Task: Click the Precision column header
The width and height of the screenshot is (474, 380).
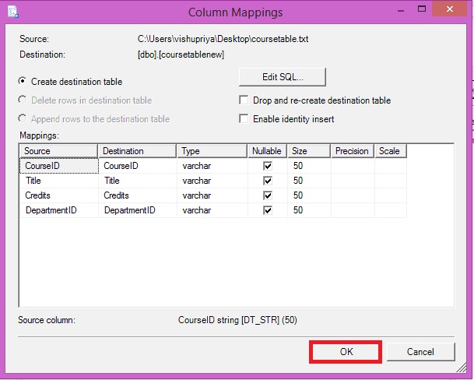Action: 353,151
